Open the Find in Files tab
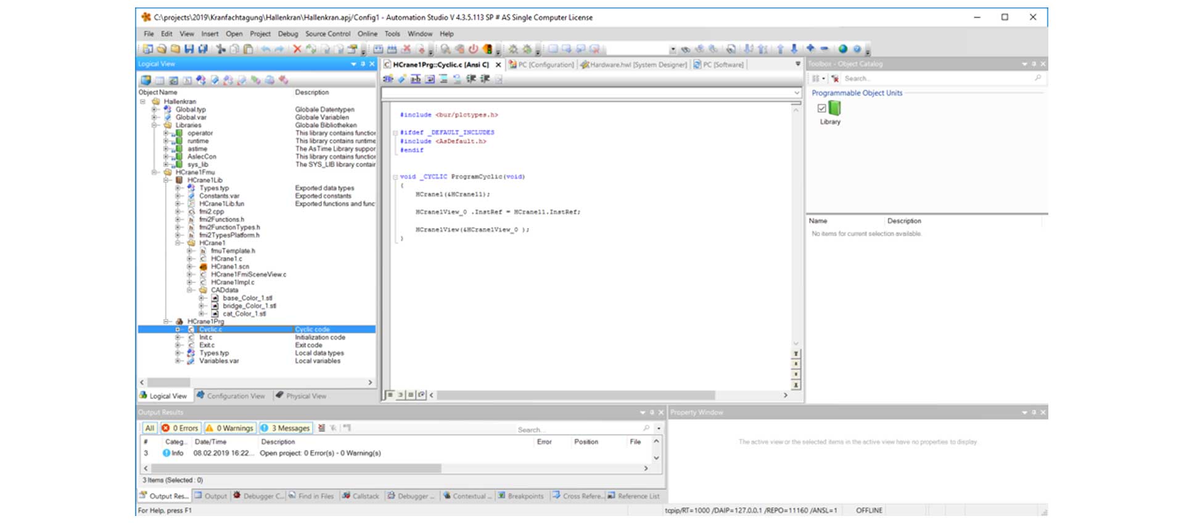1184x524 pixels. coord(311,496)
